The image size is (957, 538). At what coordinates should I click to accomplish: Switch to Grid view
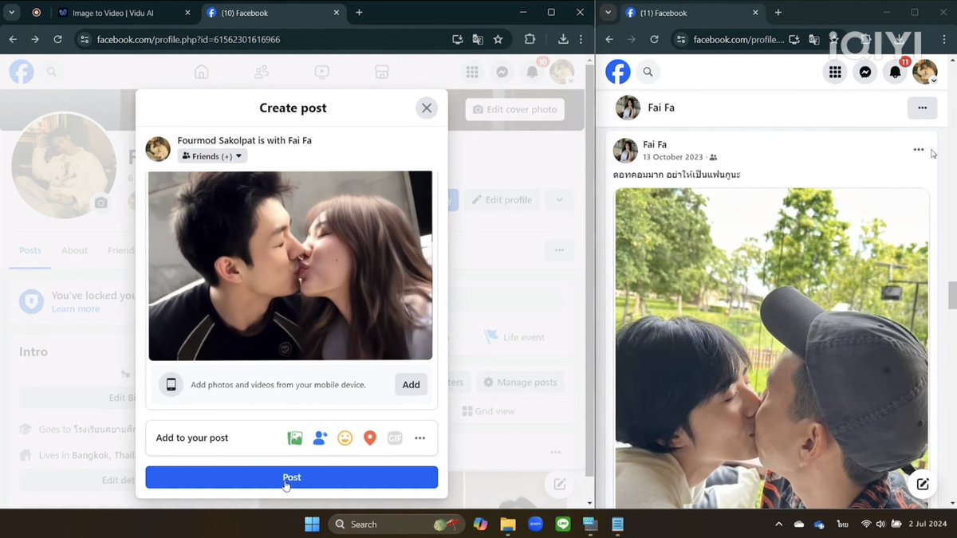pos(489,411)
